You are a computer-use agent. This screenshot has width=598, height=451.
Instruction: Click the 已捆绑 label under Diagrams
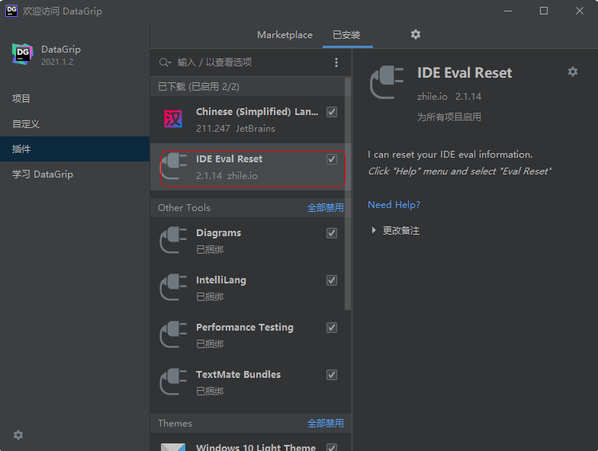(209, 250)
